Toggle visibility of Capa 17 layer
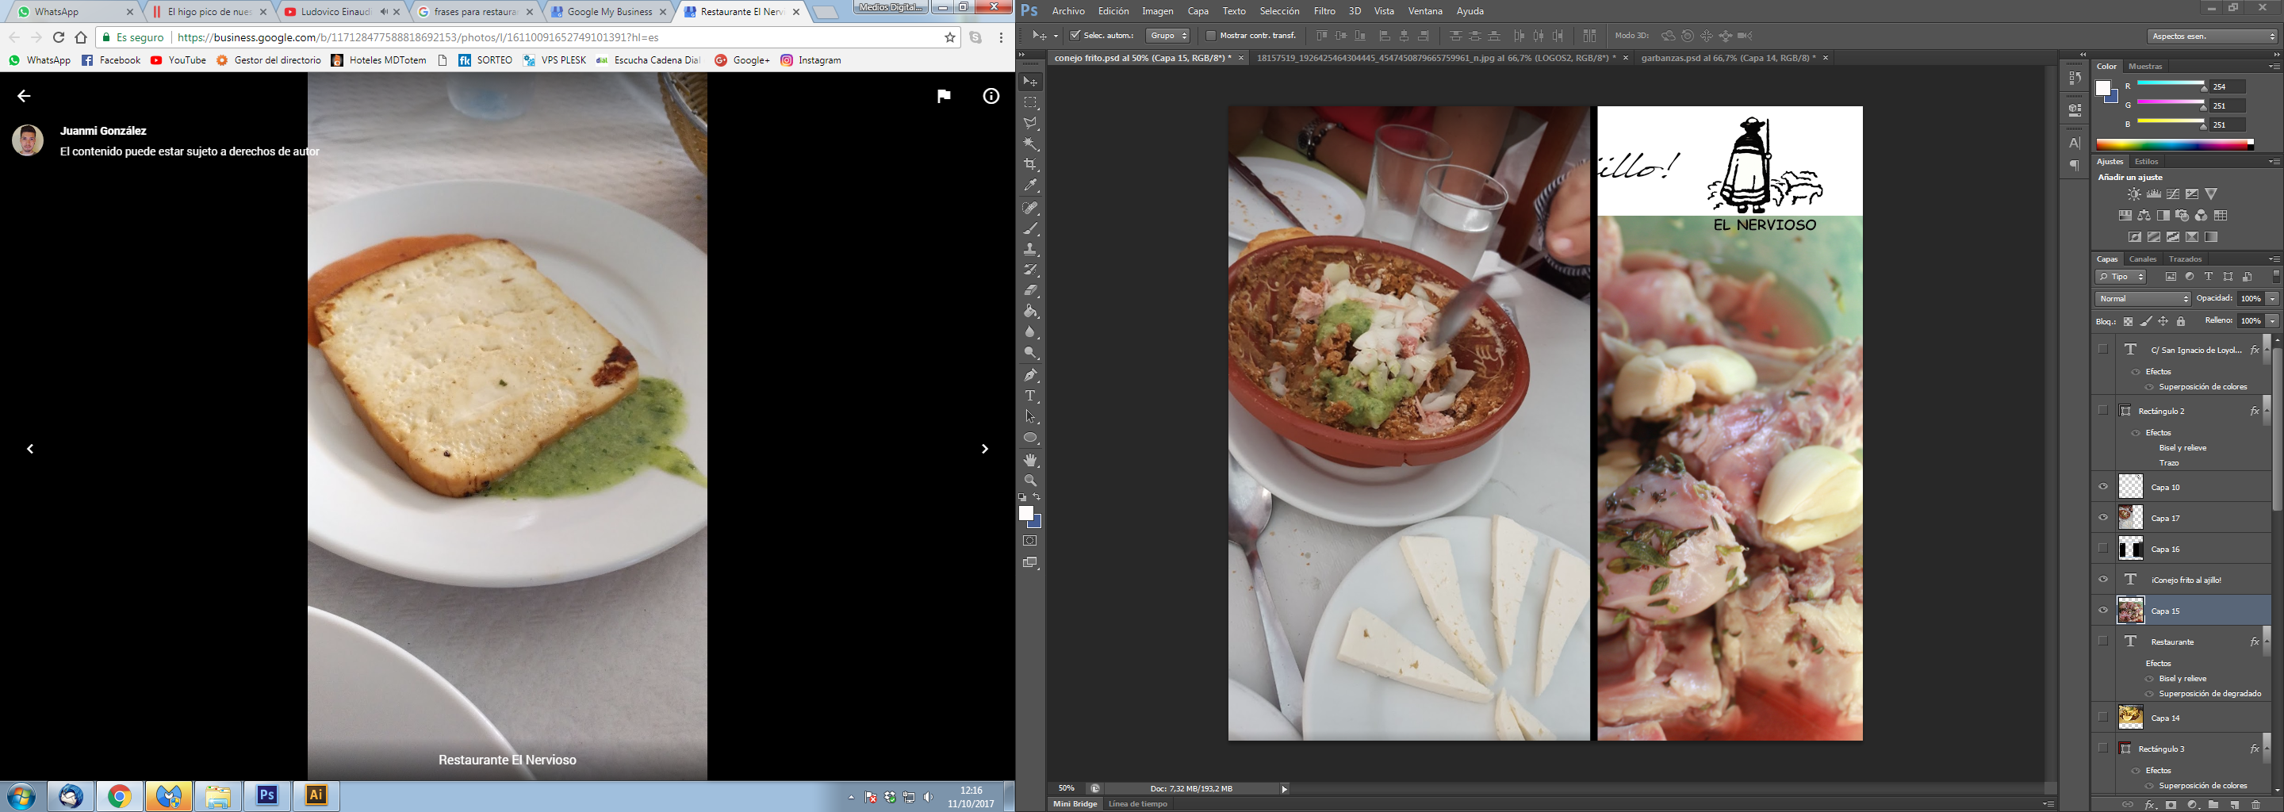Viewport: 2284px width, 812px height. pyautogui.click(x=2103, y=518)
